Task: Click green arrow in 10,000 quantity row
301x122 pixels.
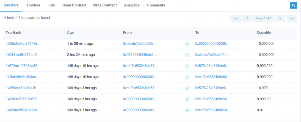Action: pyautogui.click(x=187, y=88)
